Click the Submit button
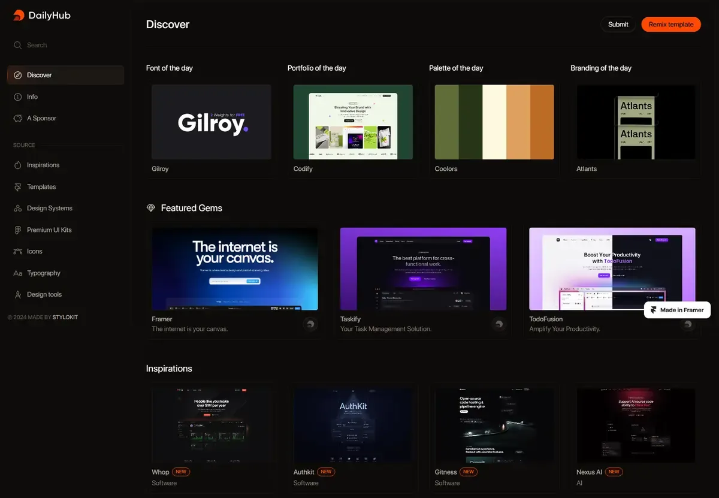 618,25
